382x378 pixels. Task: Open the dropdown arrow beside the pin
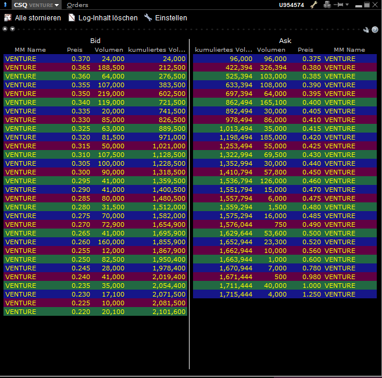click(347, 5)
